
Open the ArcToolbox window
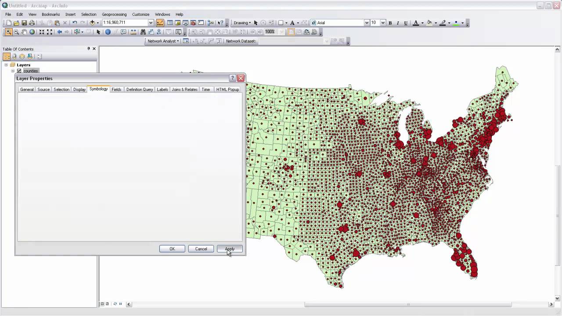[193, 23]
